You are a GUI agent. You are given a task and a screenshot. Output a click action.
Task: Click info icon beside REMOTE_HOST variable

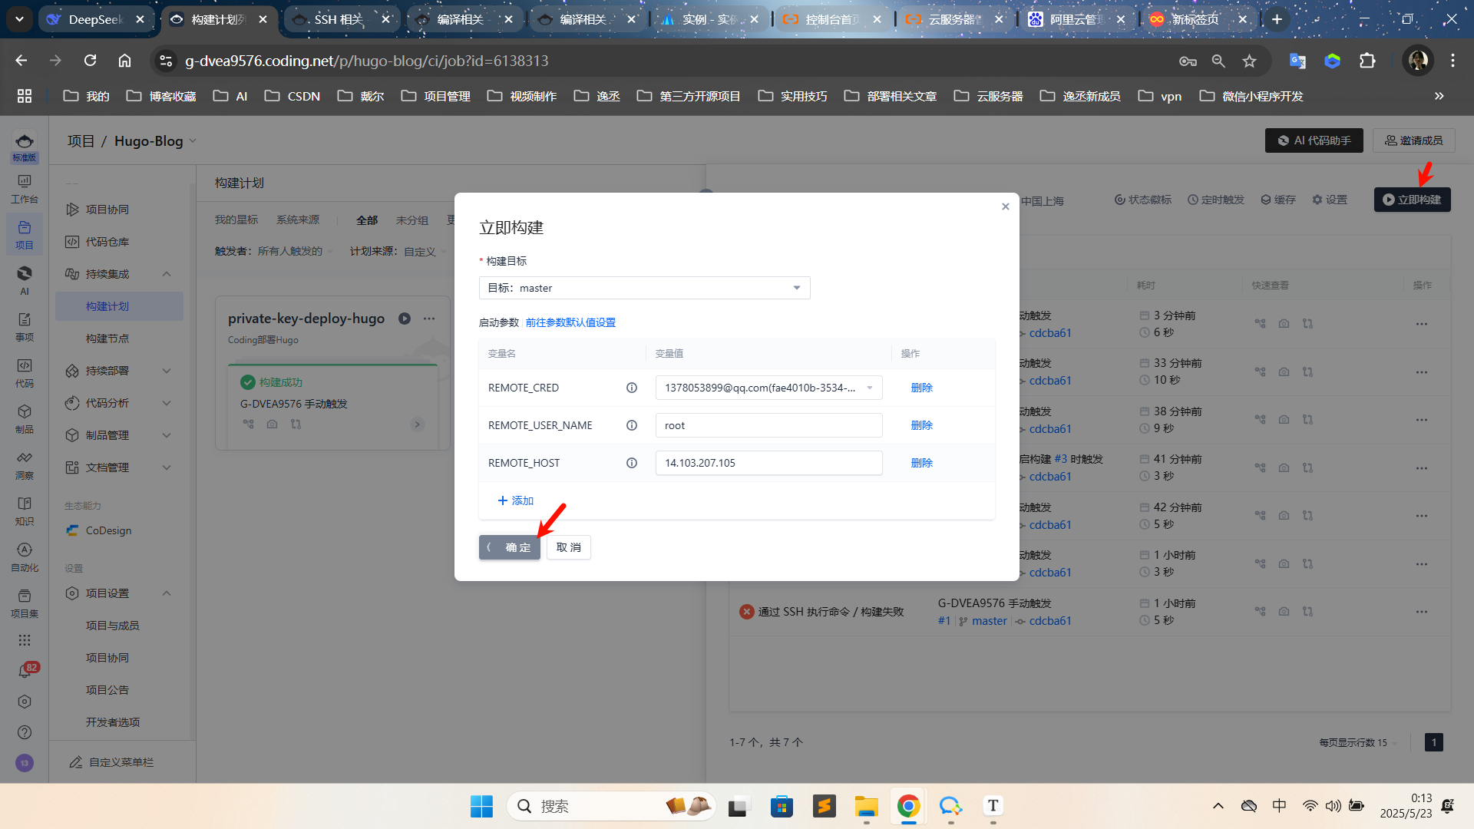coord(631,463)
